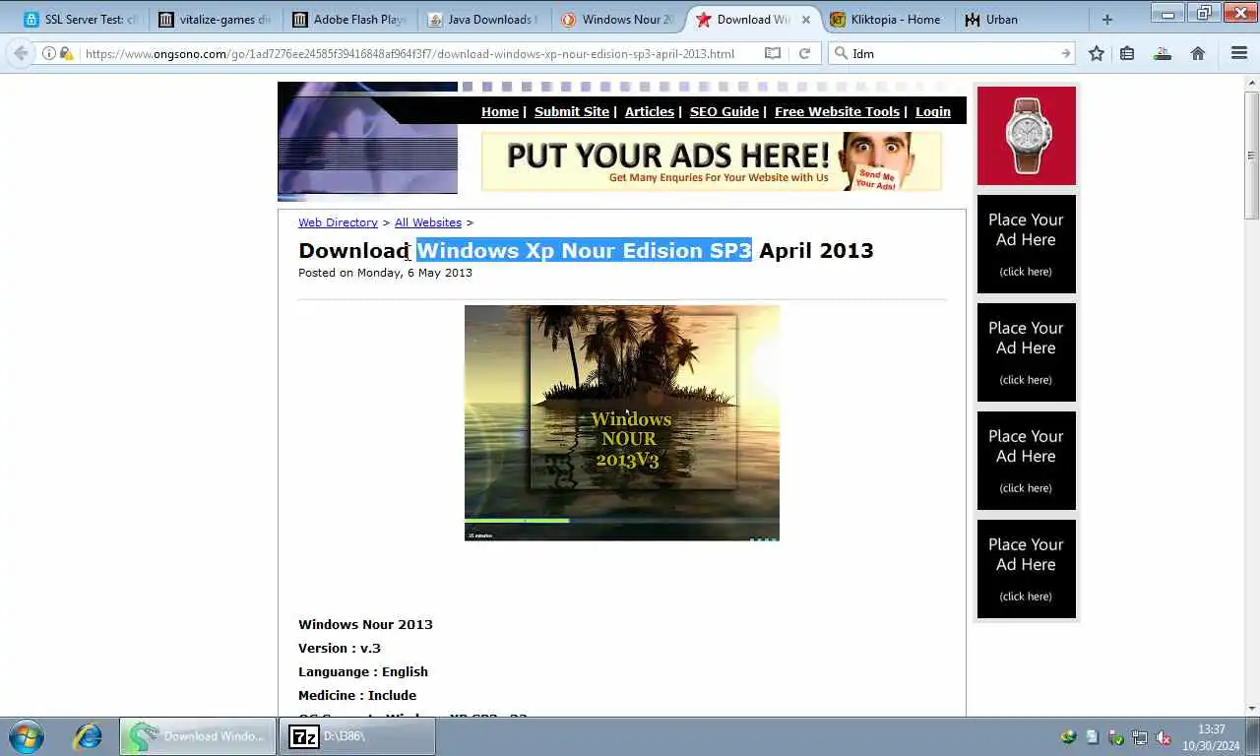Viewport: 1260px width, 756px height.
Task: Open the Firefox hamburger menu
Action: 1239,53
